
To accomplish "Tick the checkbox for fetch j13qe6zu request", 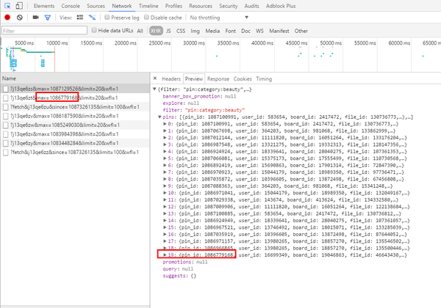I will (x=6, y=107).
